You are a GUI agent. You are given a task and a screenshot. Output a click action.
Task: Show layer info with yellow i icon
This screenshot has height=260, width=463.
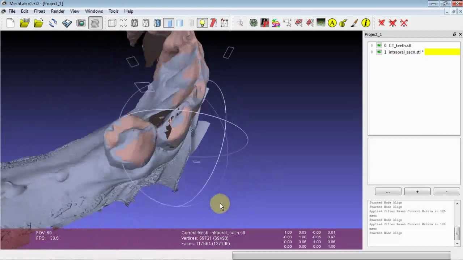click(366, 23)
